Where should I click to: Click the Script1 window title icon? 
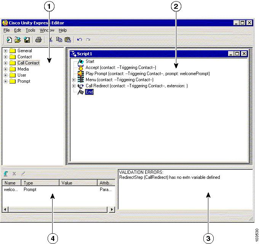click(73, 54)
